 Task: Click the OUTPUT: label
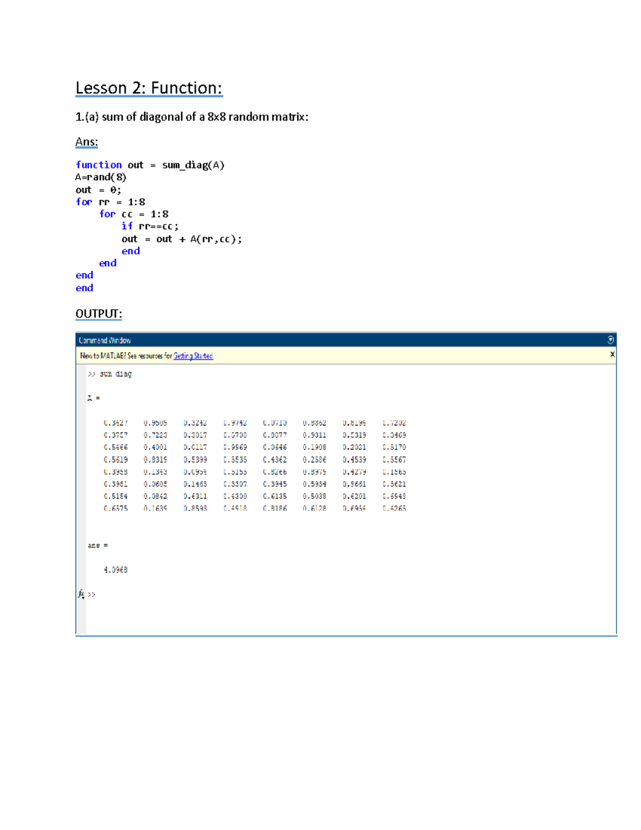click(98, 313)
